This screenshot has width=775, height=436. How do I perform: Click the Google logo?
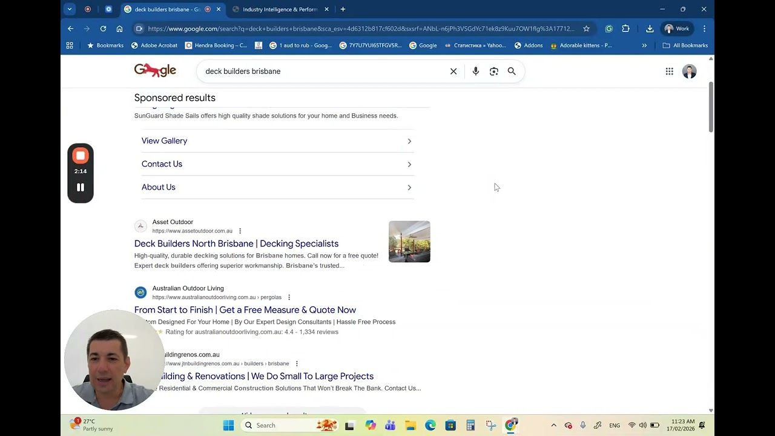pyautogui.click(x=155, y=71)
